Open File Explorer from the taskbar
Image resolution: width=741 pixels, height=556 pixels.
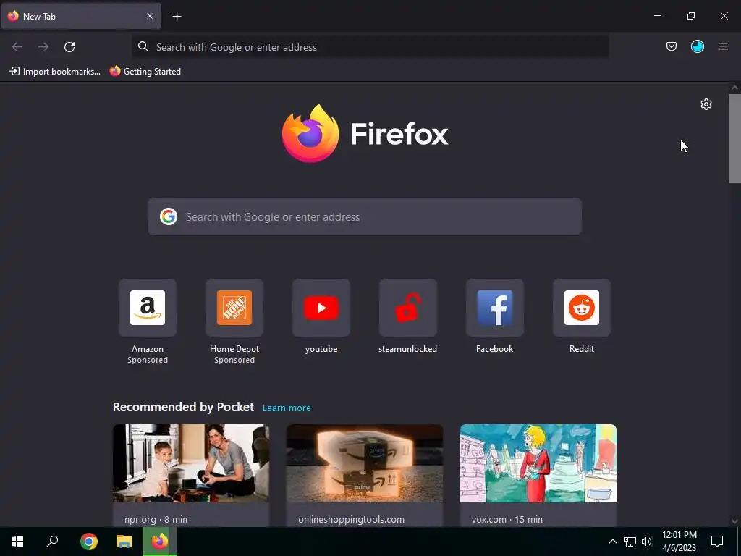(124, 542)
